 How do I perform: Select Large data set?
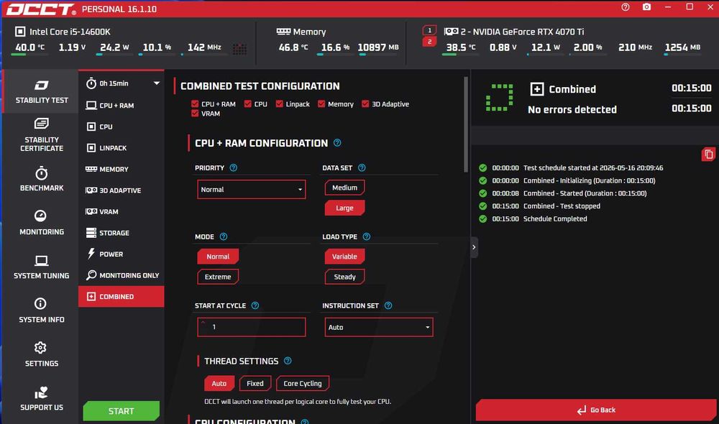coord(345,208)
